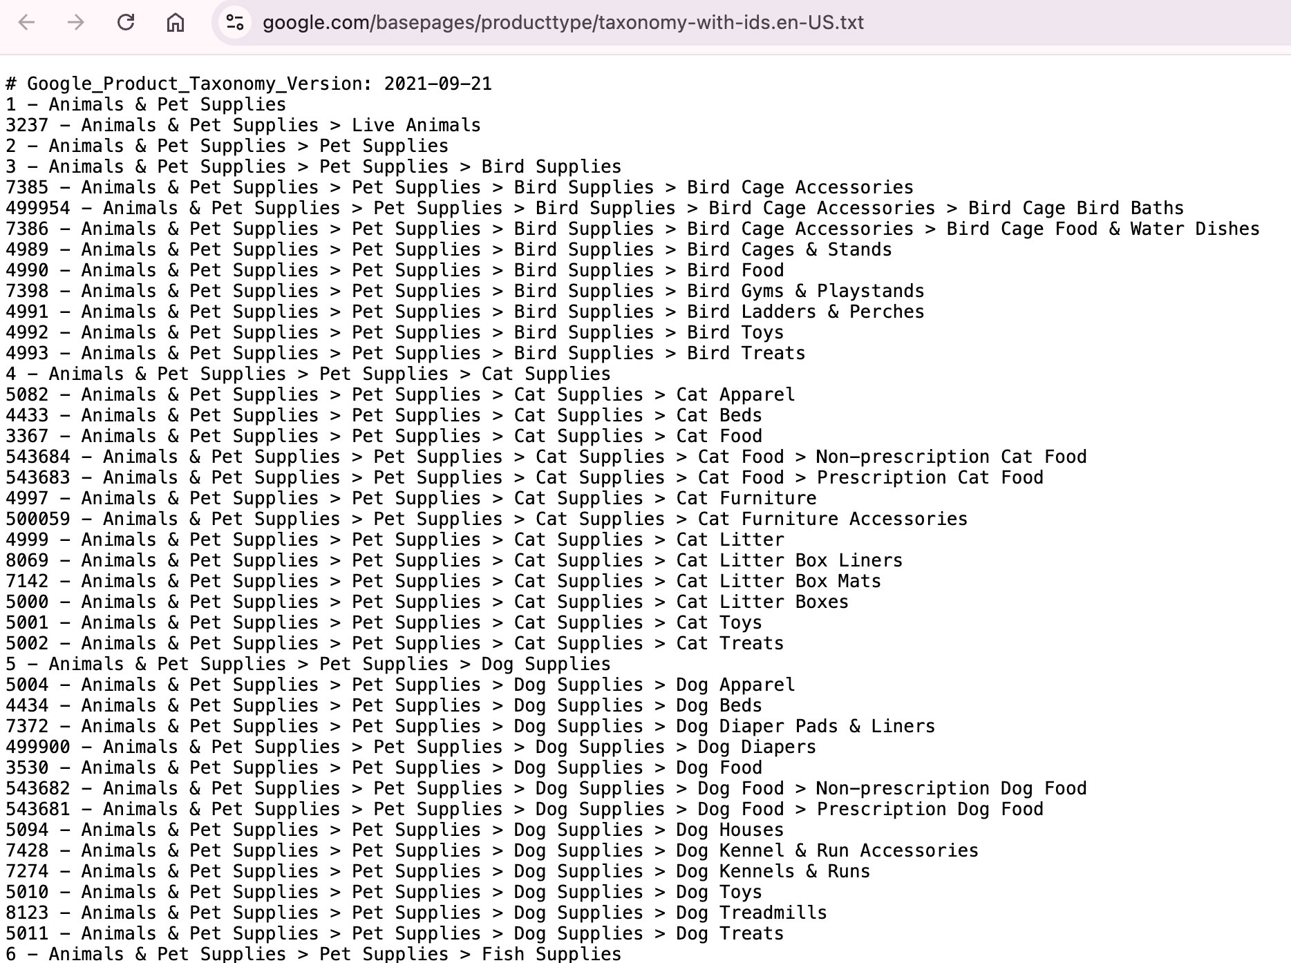Viewport: 1291px width, 963px height.
Task: Open the Home page icon
Action: (176, 23)
